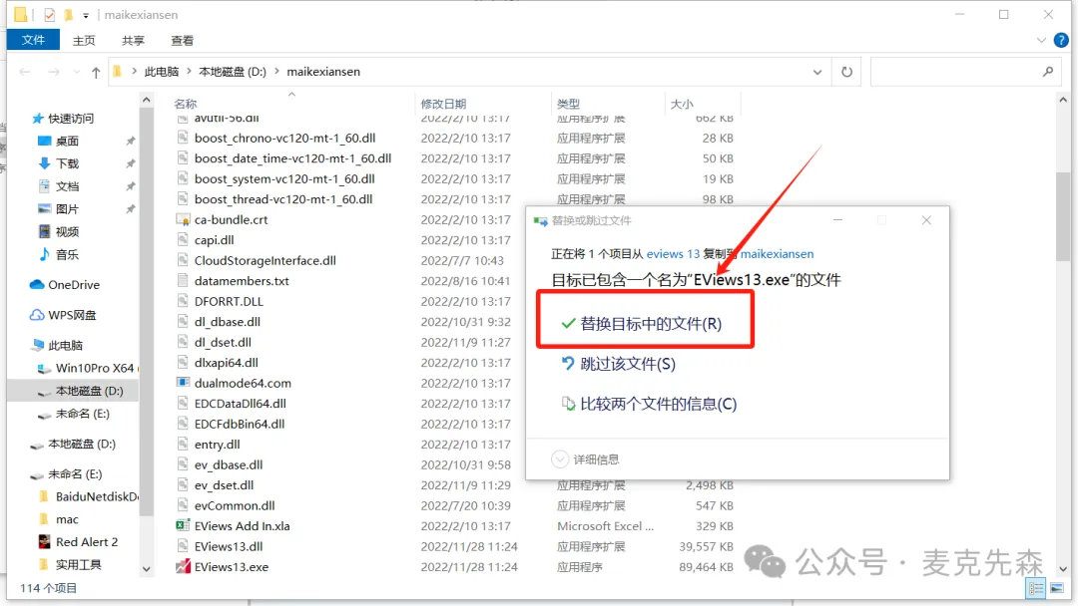Select evCommon.dll file
This screenshot has height=606, width=1078.
point(227,505)
